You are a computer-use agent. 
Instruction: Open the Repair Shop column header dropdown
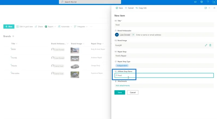[97, 43]
